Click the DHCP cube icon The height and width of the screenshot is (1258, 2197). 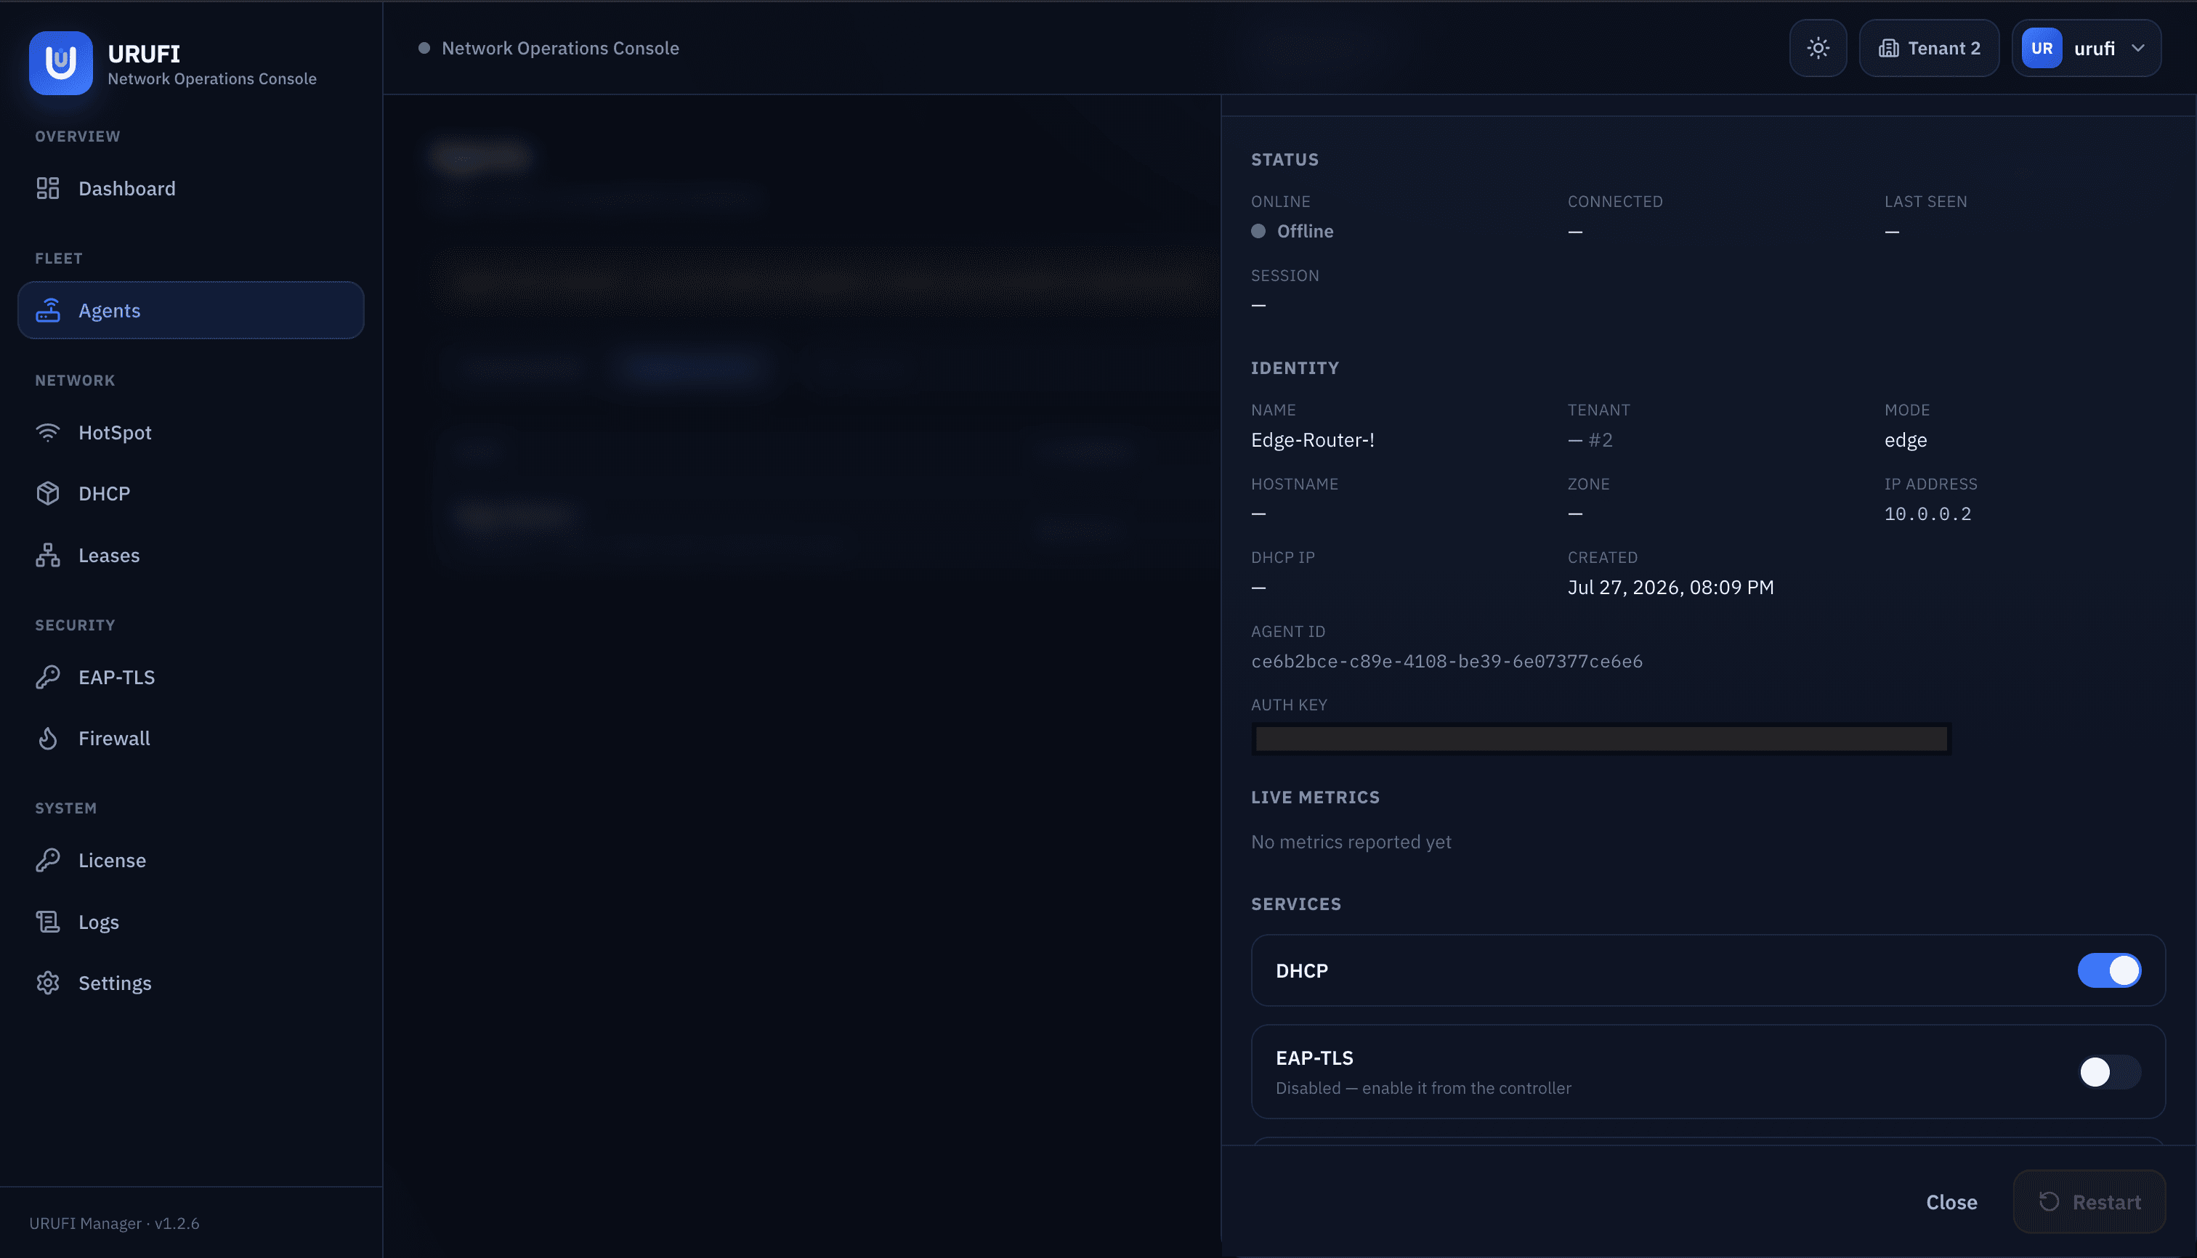pos(47,493)
